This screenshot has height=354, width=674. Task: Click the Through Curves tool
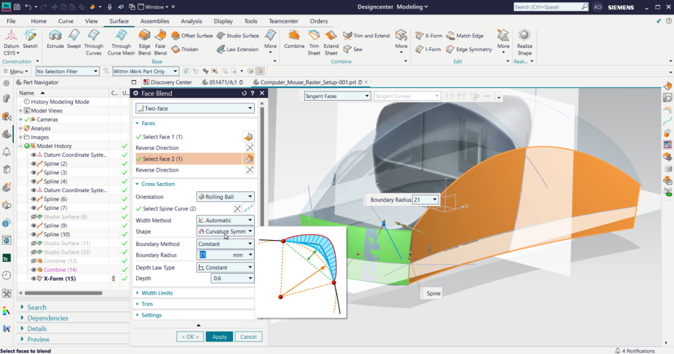point(93,42)
